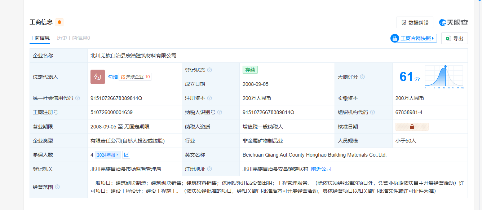Viewport: 482px width, 210px height.
Task: Open the trend chart icon beside 2024年报
Action: pos(126,155)
